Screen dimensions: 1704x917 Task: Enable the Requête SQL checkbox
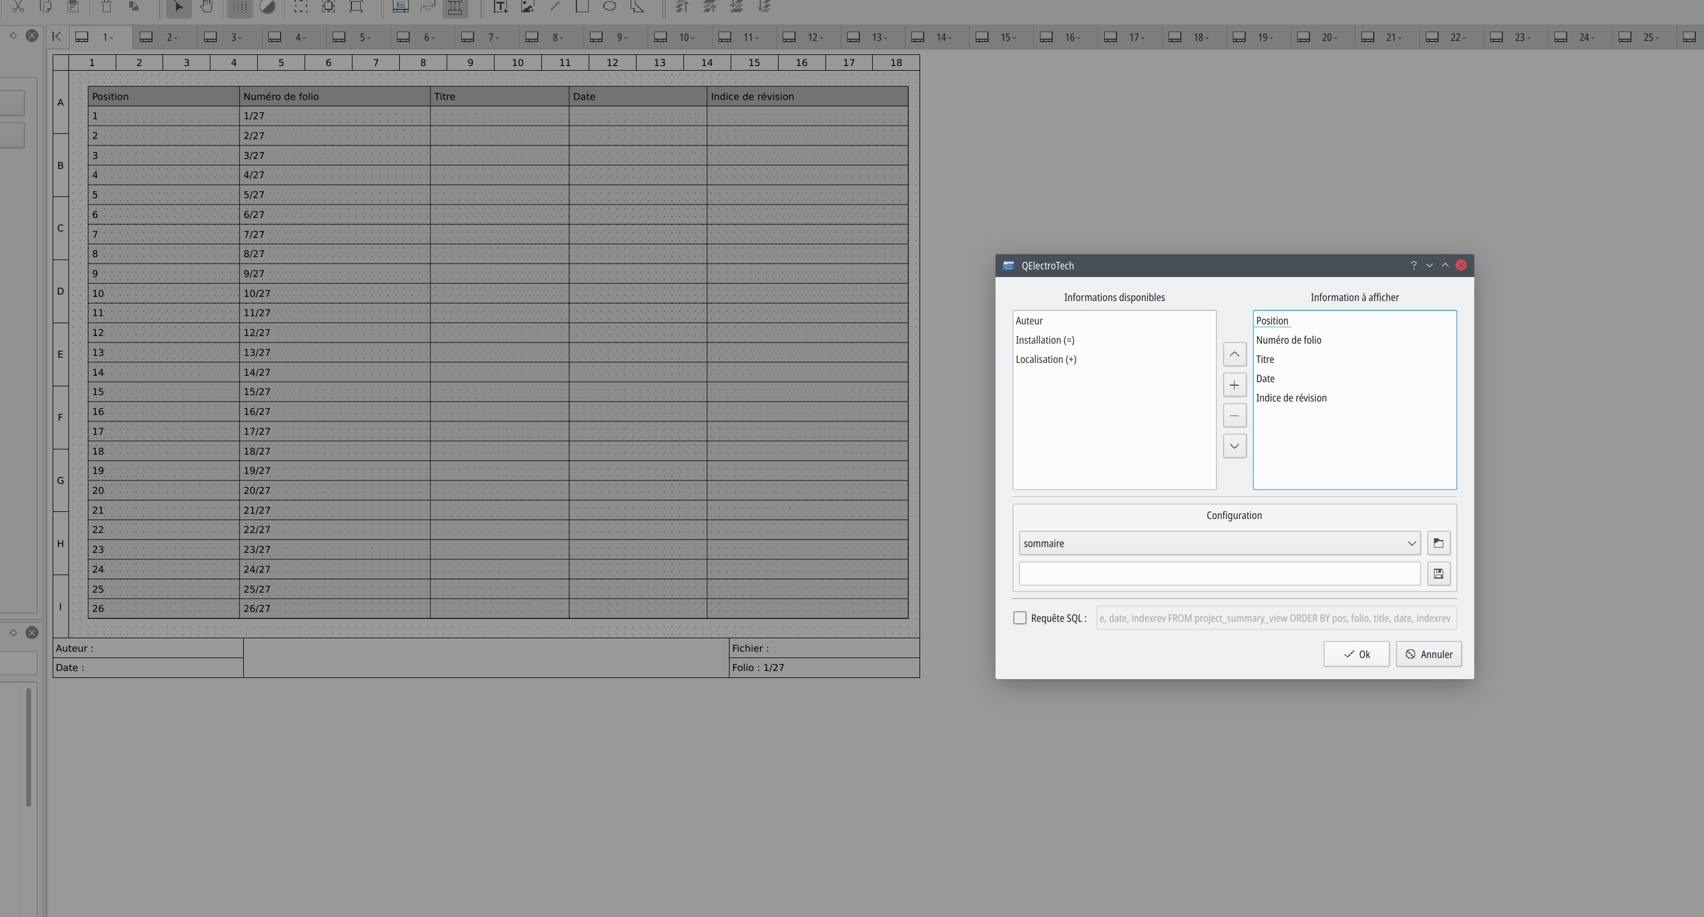1019,618
